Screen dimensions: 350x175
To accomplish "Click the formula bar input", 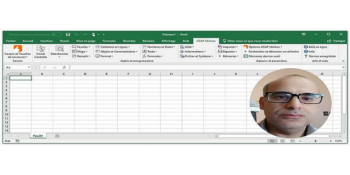I will (x=206, y=67).
